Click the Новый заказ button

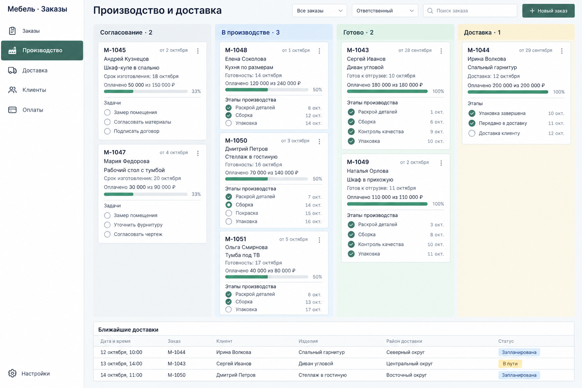(548, 11)
